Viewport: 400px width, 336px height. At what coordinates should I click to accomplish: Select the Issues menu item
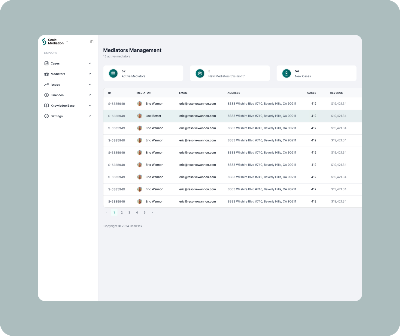(55, 84)
